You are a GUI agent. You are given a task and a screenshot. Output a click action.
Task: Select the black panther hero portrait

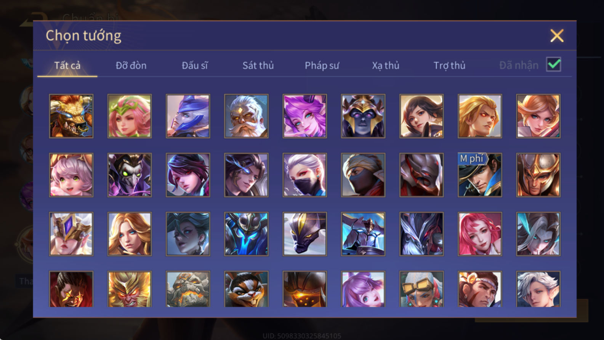pyautogui.click(x=304, y=234)
